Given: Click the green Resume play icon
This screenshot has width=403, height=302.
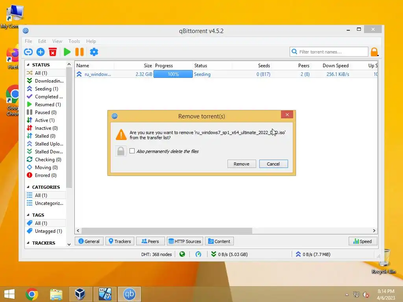Looking at the screenshot, I should [67, 52].
